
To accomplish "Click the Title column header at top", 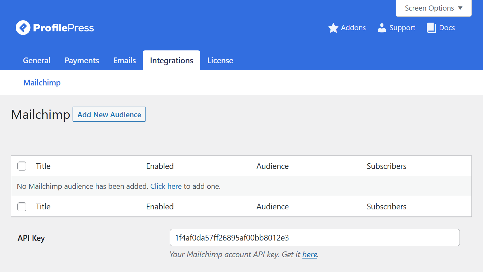I will coord(43,166).
